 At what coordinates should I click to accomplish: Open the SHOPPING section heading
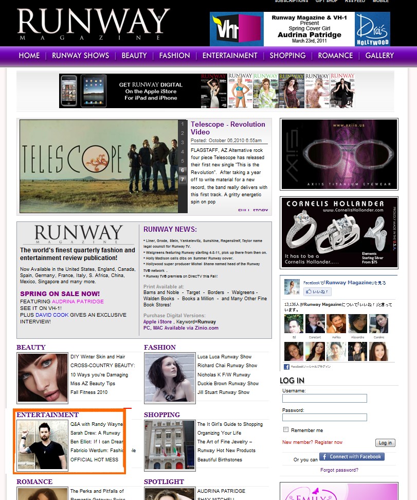[161, 415]
